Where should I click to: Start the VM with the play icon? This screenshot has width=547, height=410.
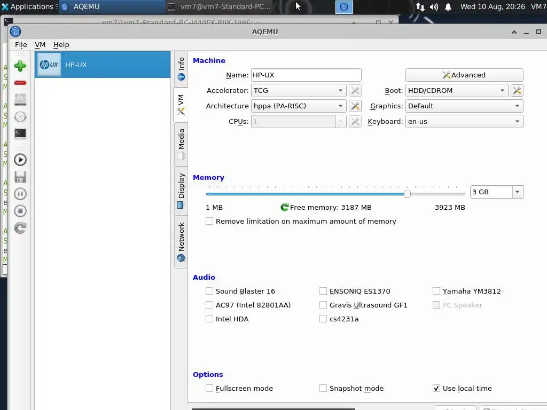[20, 160]
